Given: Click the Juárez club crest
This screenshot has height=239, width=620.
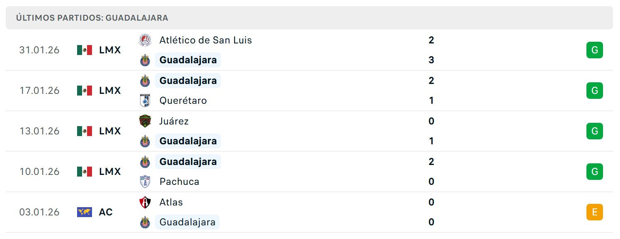Looking at the screenshot, I should coord(145,121).
